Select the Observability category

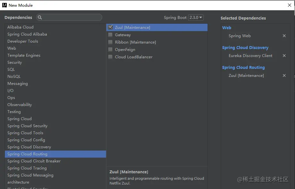[x=55, y=105]
